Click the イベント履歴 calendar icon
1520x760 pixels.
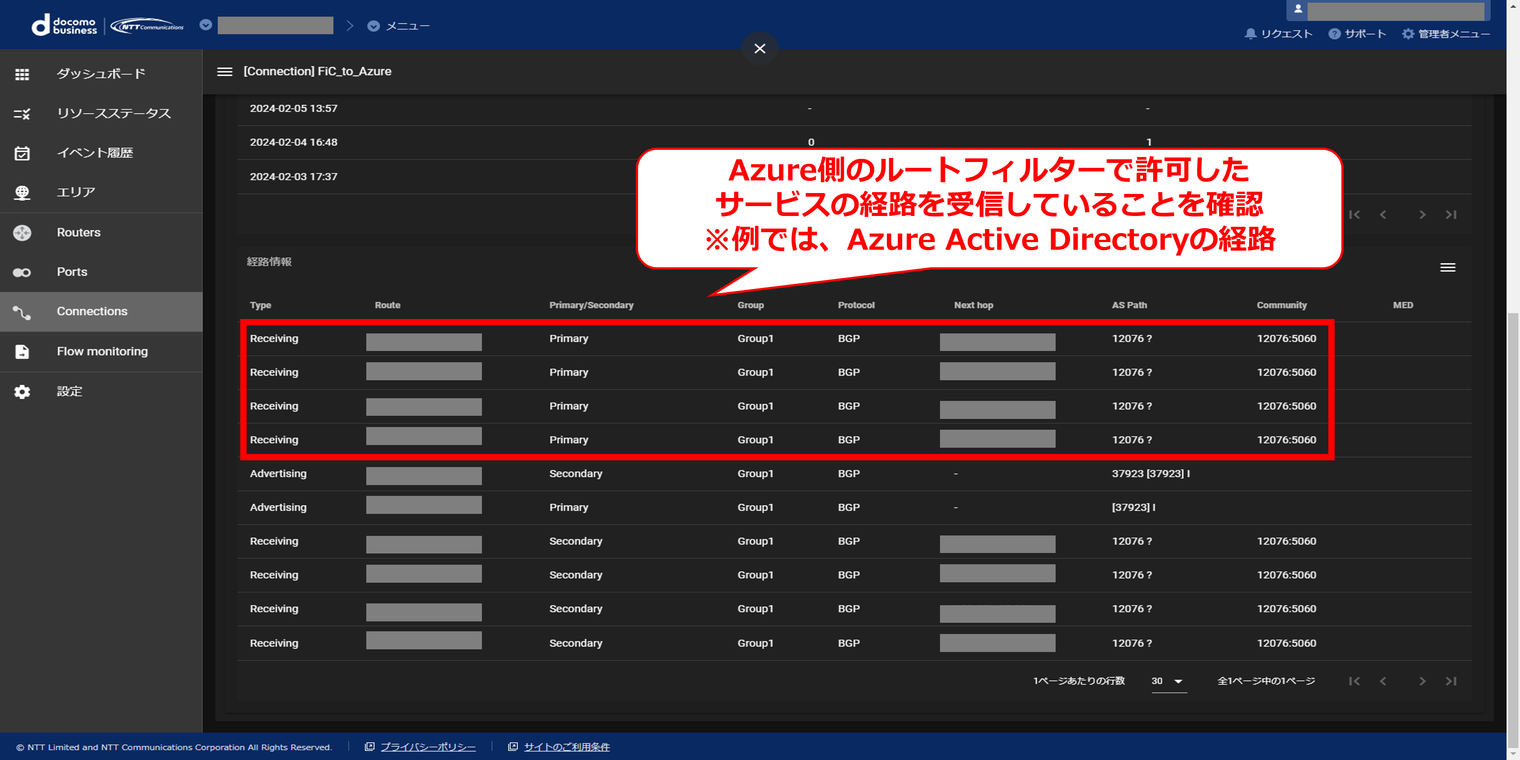[22, 153]
